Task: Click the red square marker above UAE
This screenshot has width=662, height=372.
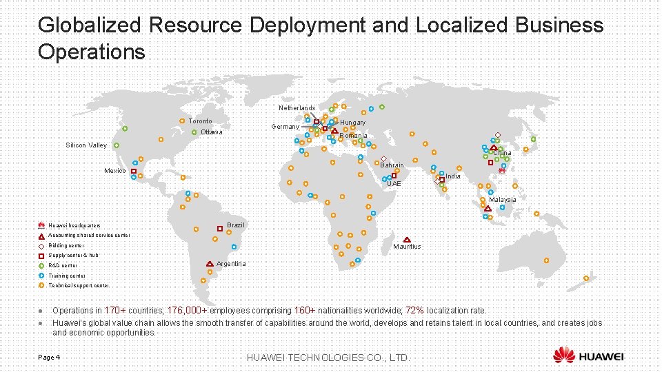Action: 394,176
